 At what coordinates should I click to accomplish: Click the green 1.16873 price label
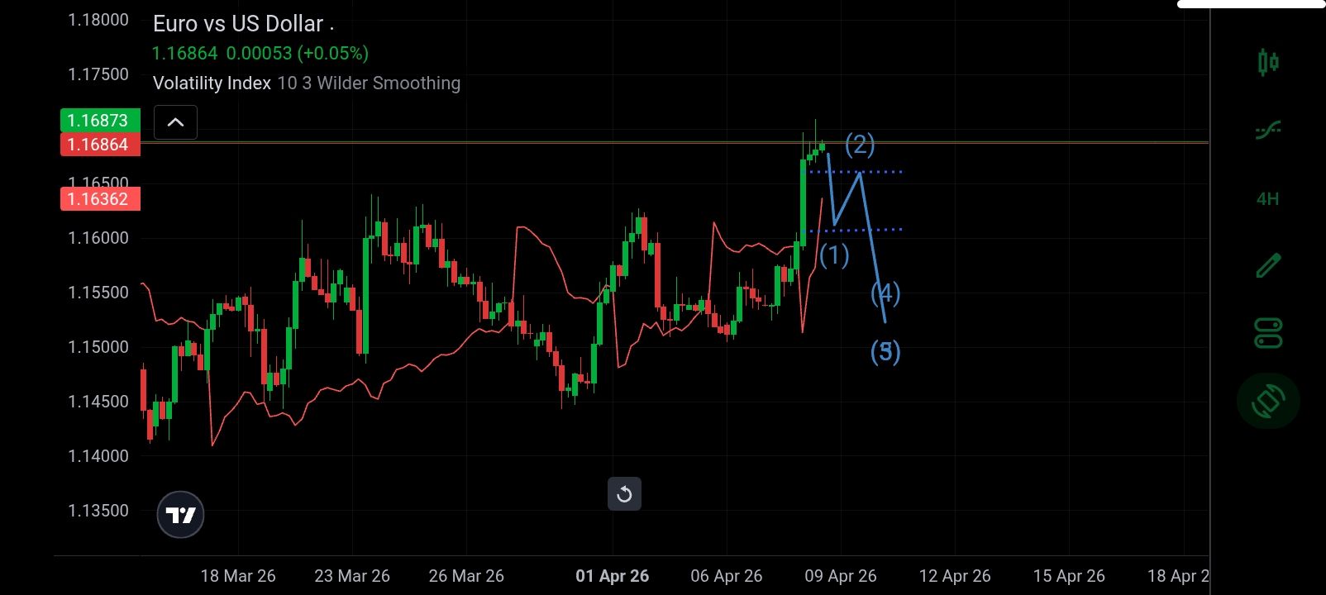tap(99, 121)
